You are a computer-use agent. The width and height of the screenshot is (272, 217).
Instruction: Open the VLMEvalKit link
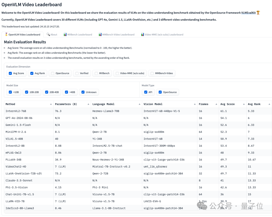point(248,13)
